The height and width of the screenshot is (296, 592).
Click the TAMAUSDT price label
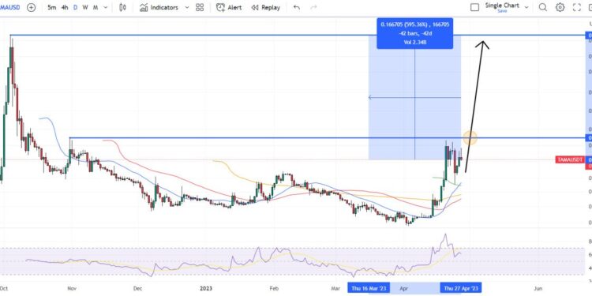pos(569,159)
